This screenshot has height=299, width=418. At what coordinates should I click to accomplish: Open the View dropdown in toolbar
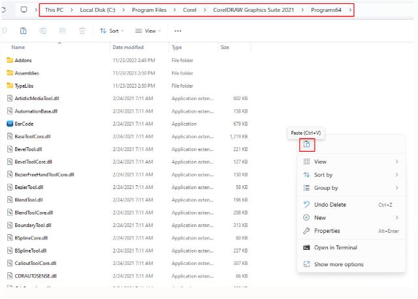(148, 31)
